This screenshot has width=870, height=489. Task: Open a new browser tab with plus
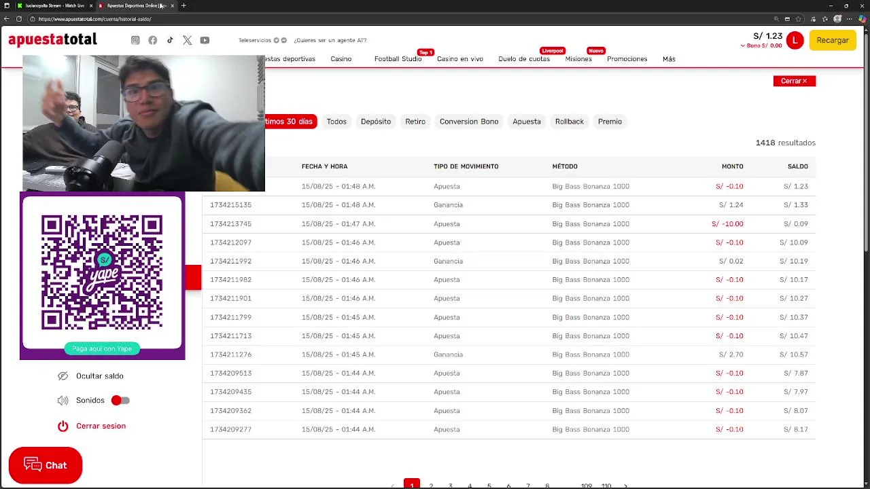tap(184, 5)
